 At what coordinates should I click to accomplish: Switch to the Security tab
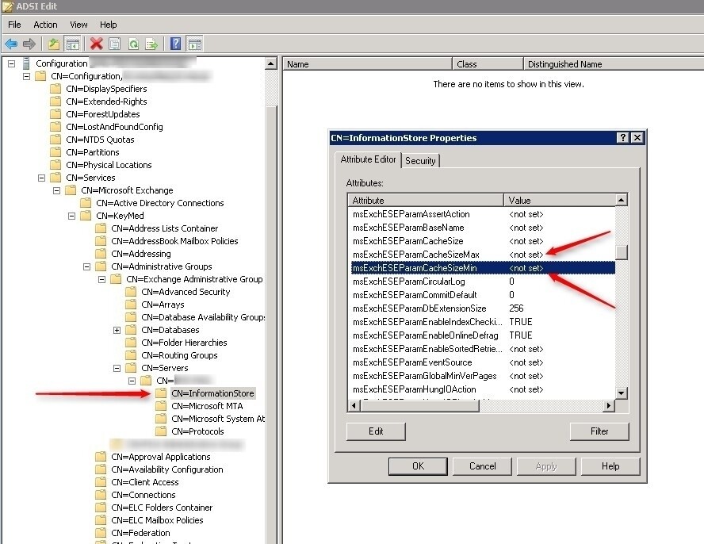click(x=420, y=160)
